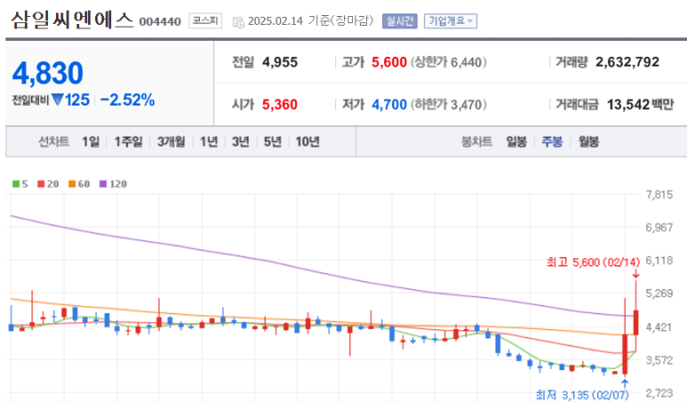Click the upper limit text 상한가 6,440
Viewport: 687px width, 402px height.
pyautogui.click(x=448, y=62)
